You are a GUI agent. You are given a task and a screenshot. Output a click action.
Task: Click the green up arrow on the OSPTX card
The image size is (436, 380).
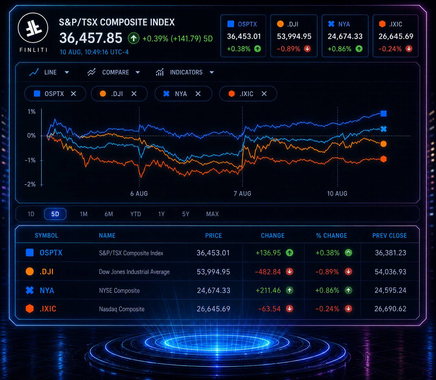pos(258,49)
